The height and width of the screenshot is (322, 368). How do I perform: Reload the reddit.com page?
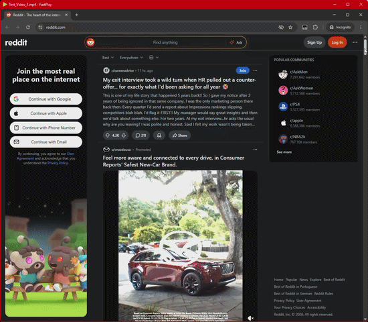28,28
